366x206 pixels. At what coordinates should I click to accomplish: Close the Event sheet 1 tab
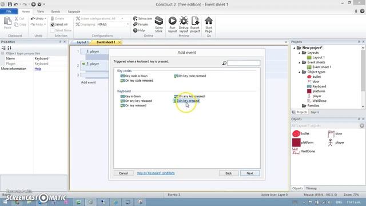click(120, 42)
